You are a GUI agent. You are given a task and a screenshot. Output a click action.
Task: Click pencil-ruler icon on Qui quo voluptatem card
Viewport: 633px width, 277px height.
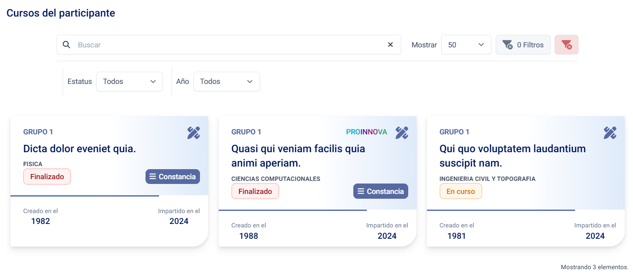pyautogui.click(x=610, y=133)
